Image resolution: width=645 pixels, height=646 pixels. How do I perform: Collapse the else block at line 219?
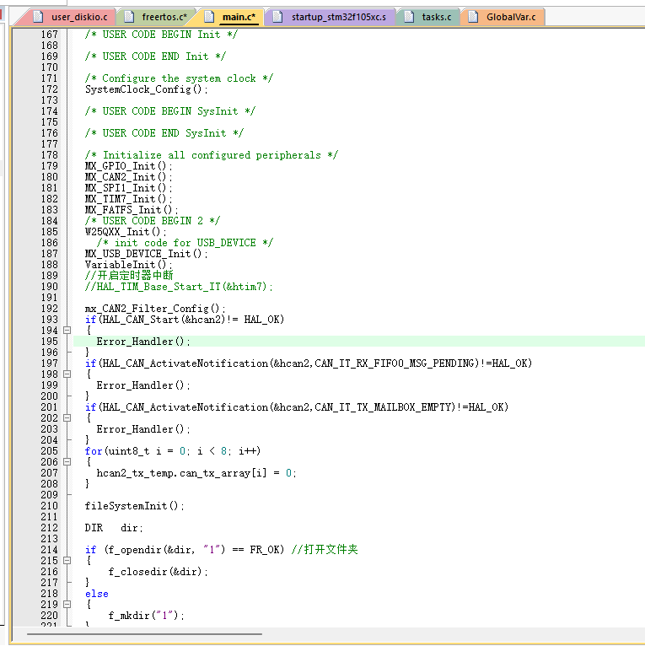click(67, 605)
